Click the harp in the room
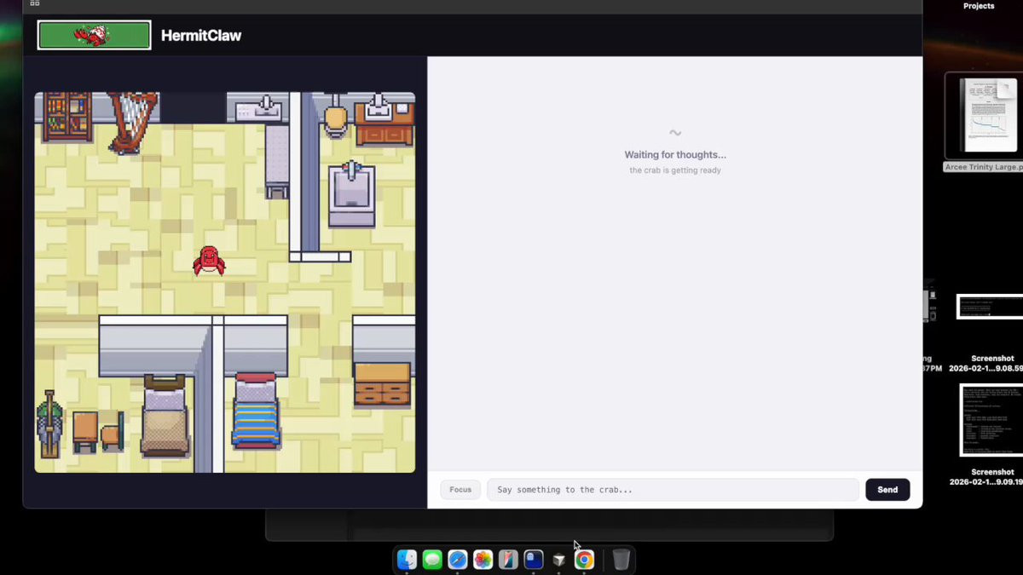Viewport: 1023px width, 575px height. (x=133, y=123)
